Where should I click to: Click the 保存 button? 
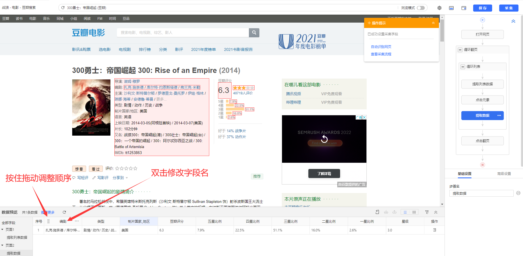(x=483, y=8)
